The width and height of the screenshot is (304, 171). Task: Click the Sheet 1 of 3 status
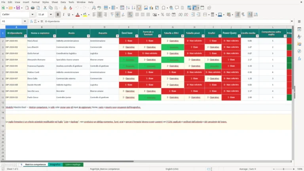coord(12,169)
